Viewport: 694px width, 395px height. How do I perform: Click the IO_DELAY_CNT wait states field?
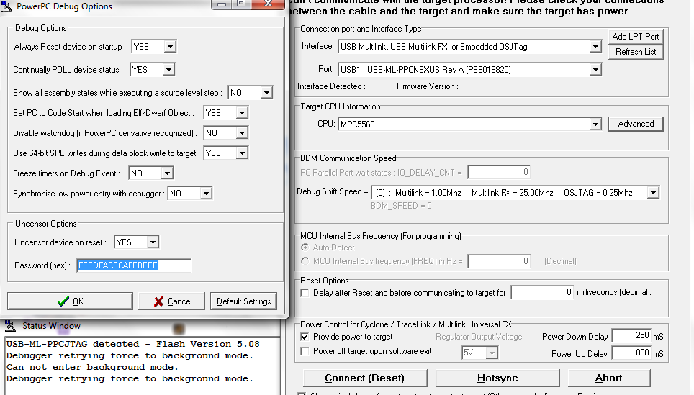click(499, 172)
